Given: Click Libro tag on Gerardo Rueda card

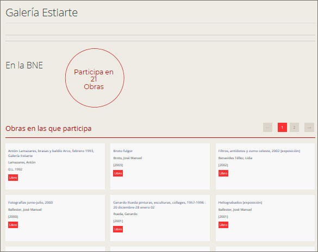Looking at the screenshot, I should (118, 229).
